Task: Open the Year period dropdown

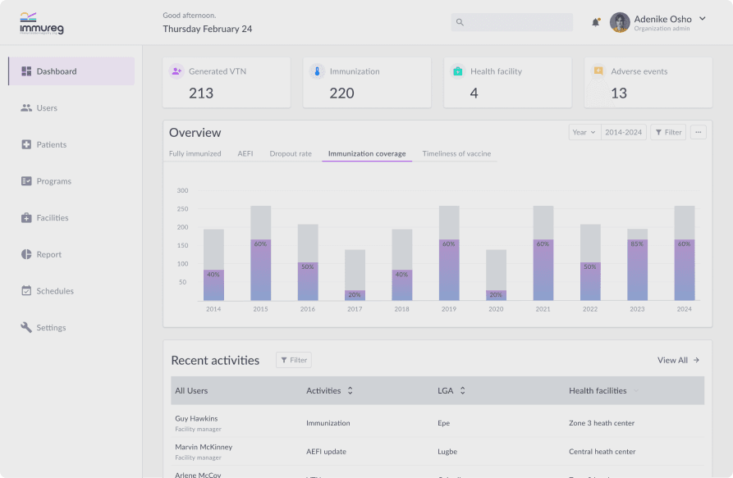Action: (584, 132)
